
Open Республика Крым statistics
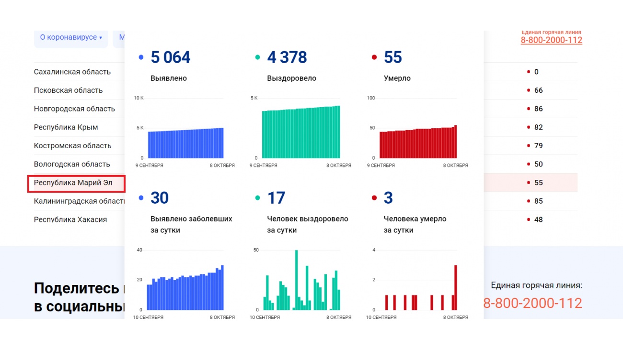coord(66,127)
